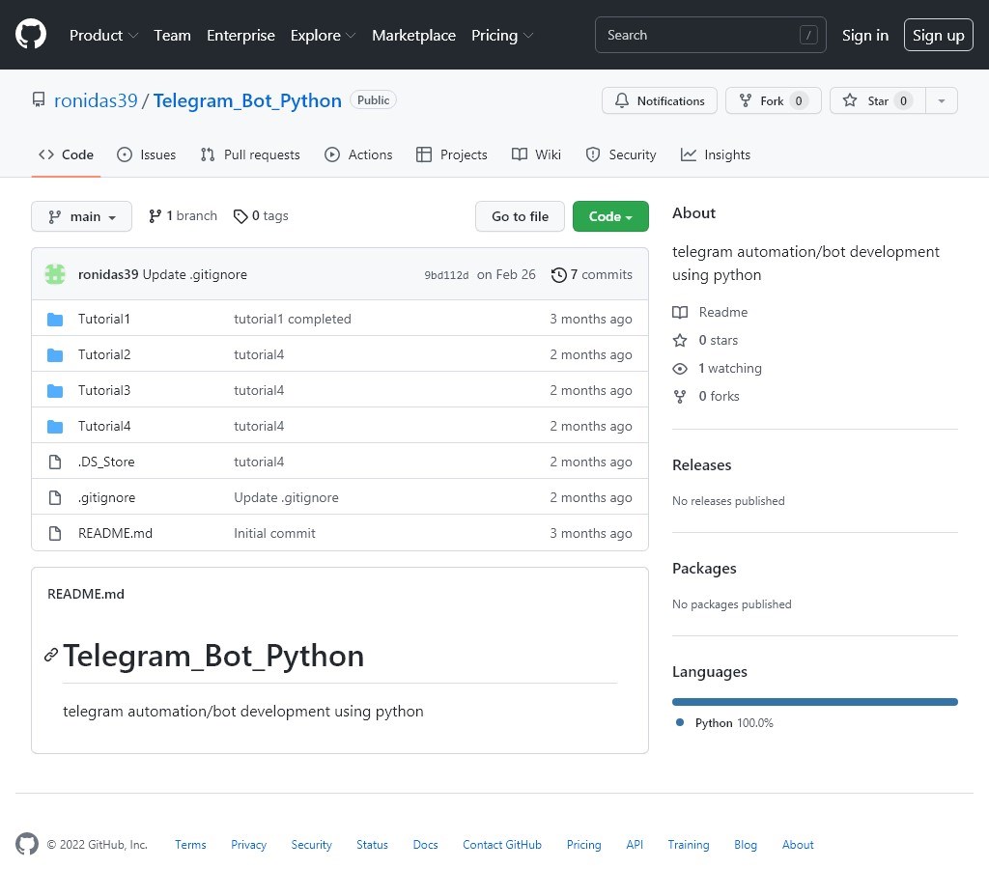Open the main branch dropdown
989x869 pixels.
pos(81,216)
